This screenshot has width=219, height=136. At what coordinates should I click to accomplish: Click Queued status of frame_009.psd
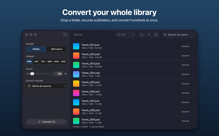coord(185,121)
